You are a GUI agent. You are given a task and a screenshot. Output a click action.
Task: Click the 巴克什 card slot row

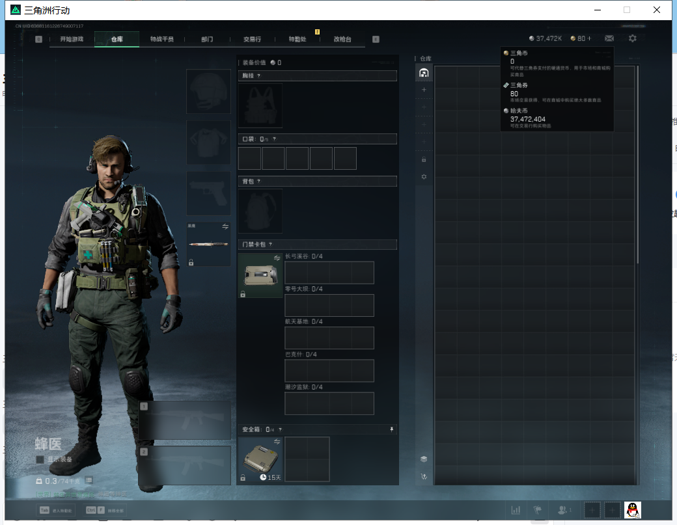tap(329, 371)
